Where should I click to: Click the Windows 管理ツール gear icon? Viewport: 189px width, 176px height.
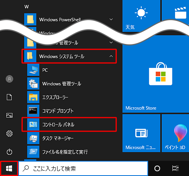pyautogui.click(x=33, y=83)
